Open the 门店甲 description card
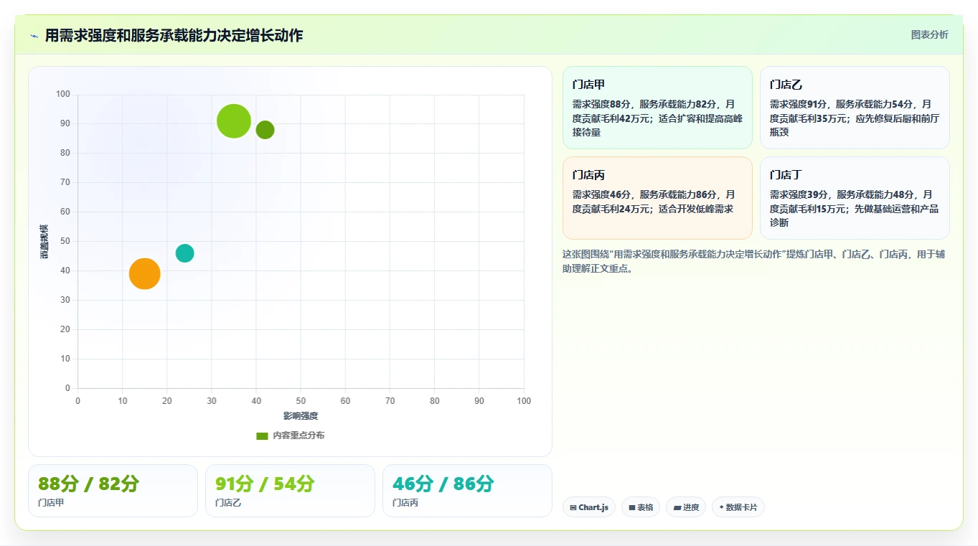 pyautogui.click(x=657, y=108)
